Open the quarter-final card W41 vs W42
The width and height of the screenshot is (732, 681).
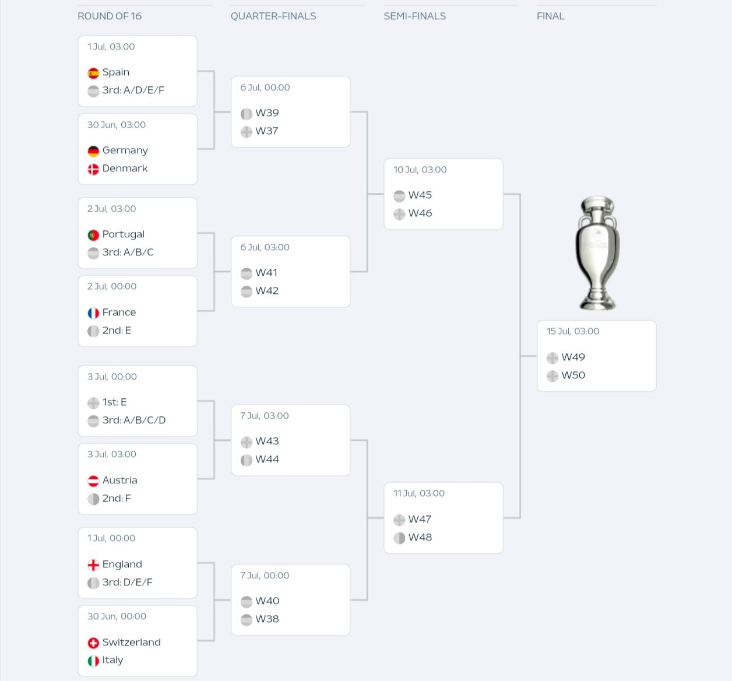point(291,272)
